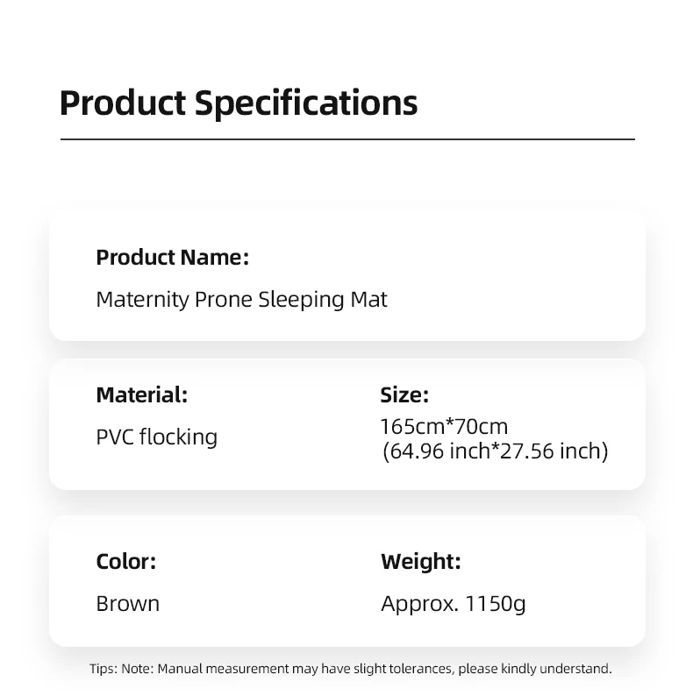Click the "27.56 inch" measurement

[x=556, y=451]
